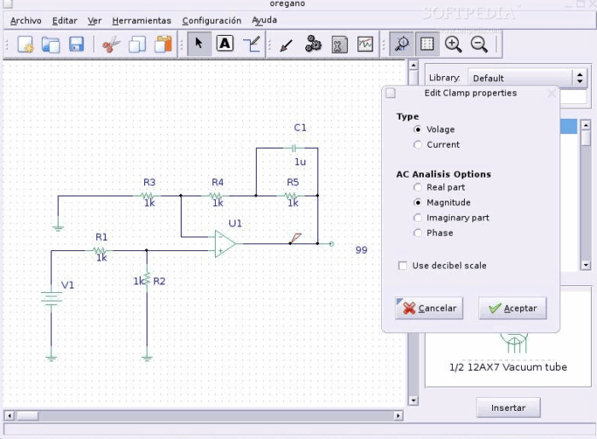Paste from clipboard with paste icon

click(163, 44)
